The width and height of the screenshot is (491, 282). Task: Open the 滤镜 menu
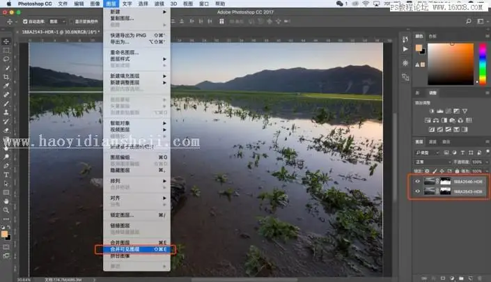[x=159, y=3]
